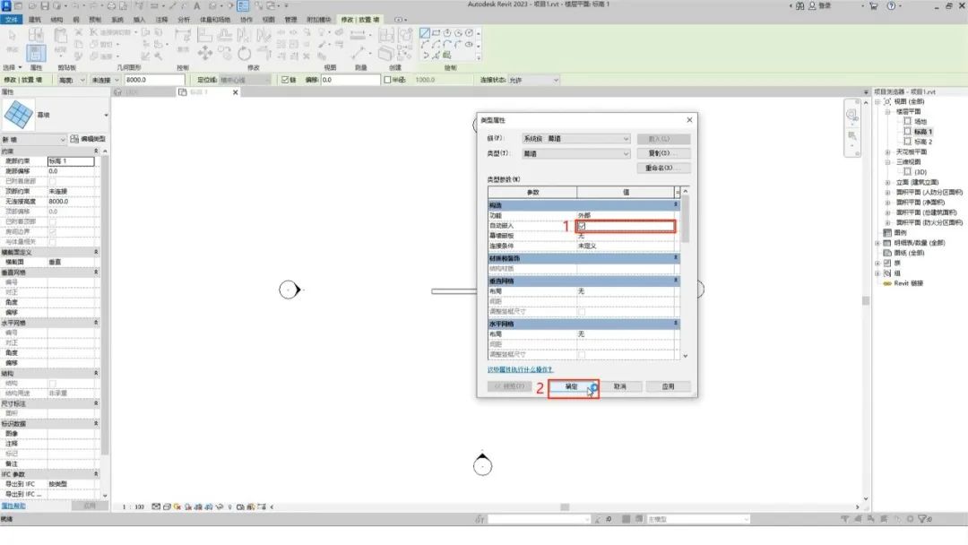Open the 类型 type dropdown showing 幕墙
Viewport: 968px width, 545px height.
pos(575,153)
